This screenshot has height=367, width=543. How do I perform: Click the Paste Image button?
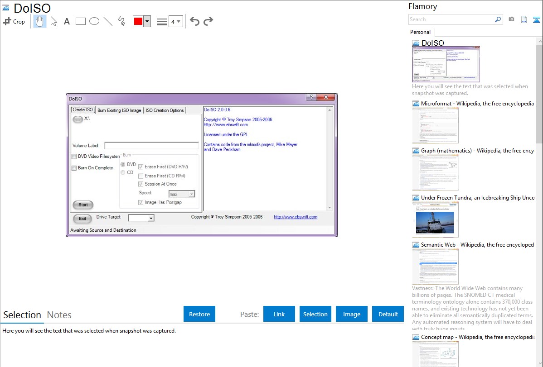tap(351, 314)
